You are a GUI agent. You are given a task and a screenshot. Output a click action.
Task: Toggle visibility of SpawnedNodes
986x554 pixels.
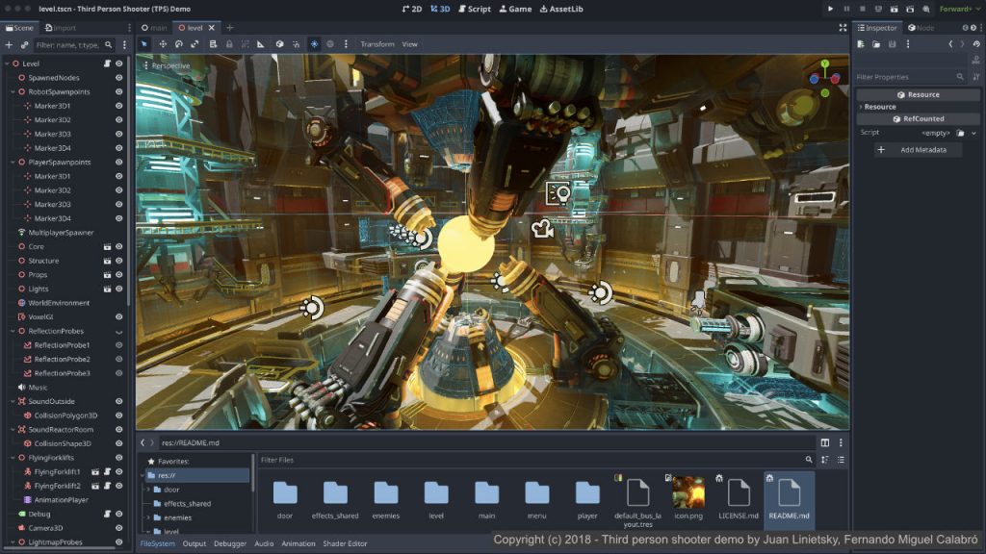119,78
